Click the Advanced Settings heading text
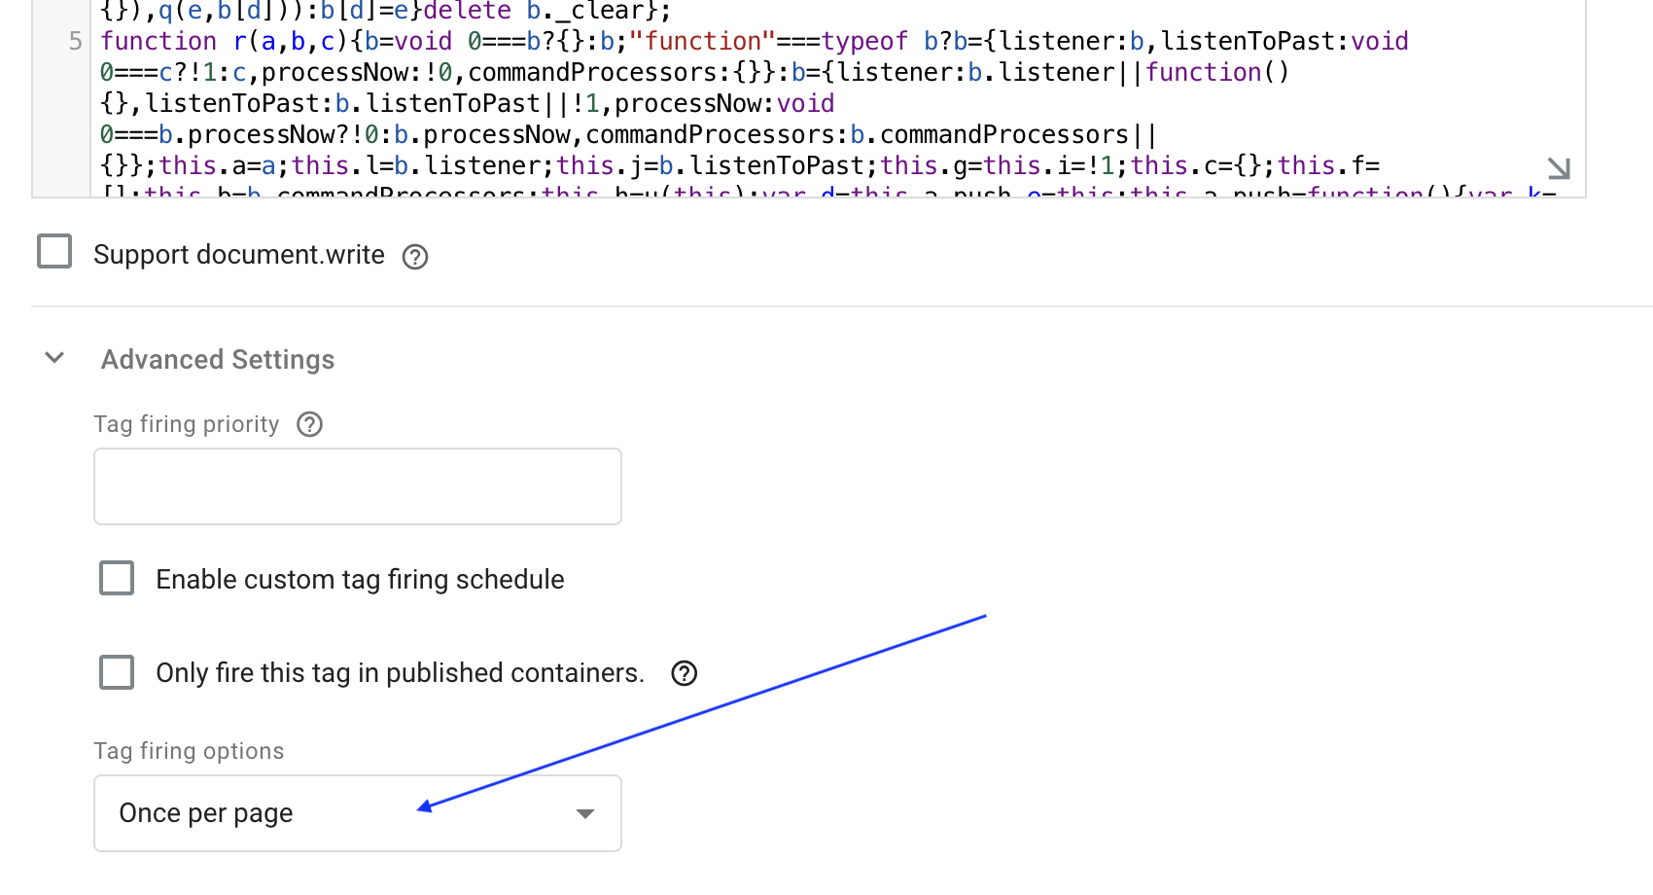The image size is (1653, 895). (218, 360)
